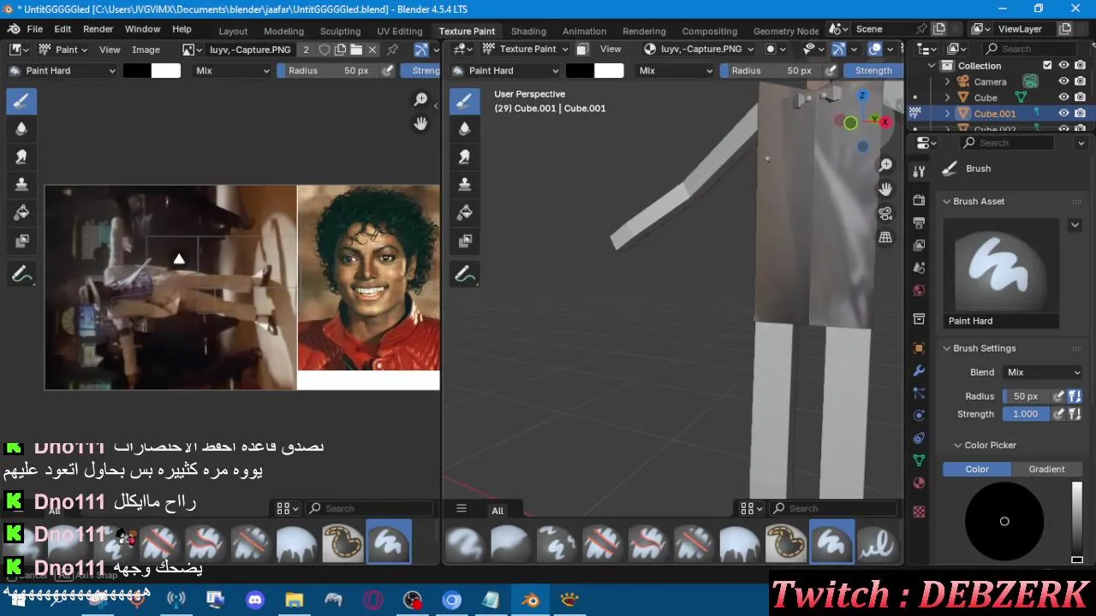Viewport: 1096px width, 616px height.
Task: Open the World properties tab
Action: (919, 290)
